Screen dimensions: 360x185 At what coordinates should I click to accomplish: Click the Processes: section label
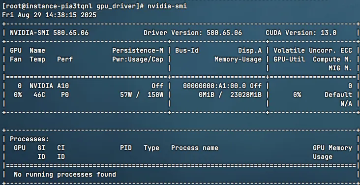tap(30, 139)
